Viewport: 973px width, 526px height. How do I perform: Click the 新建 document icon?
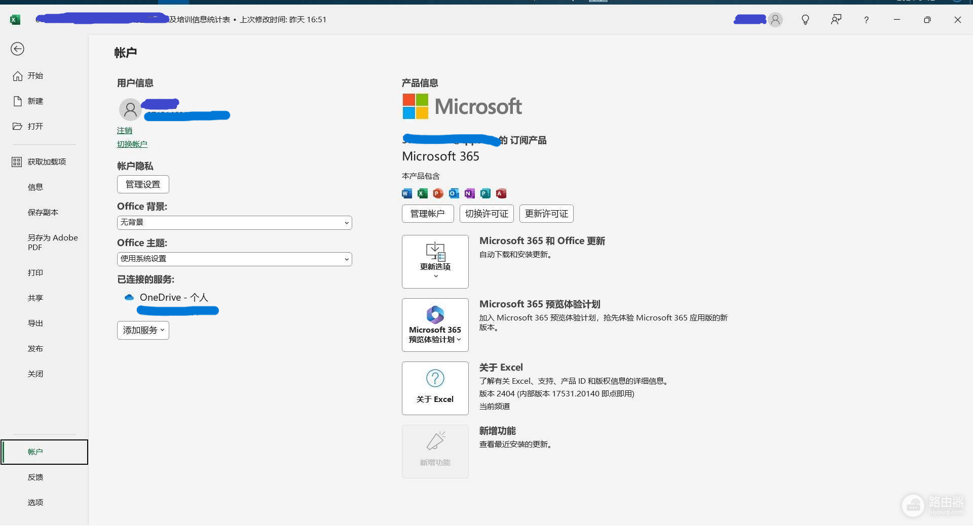[x=18, y=101]
